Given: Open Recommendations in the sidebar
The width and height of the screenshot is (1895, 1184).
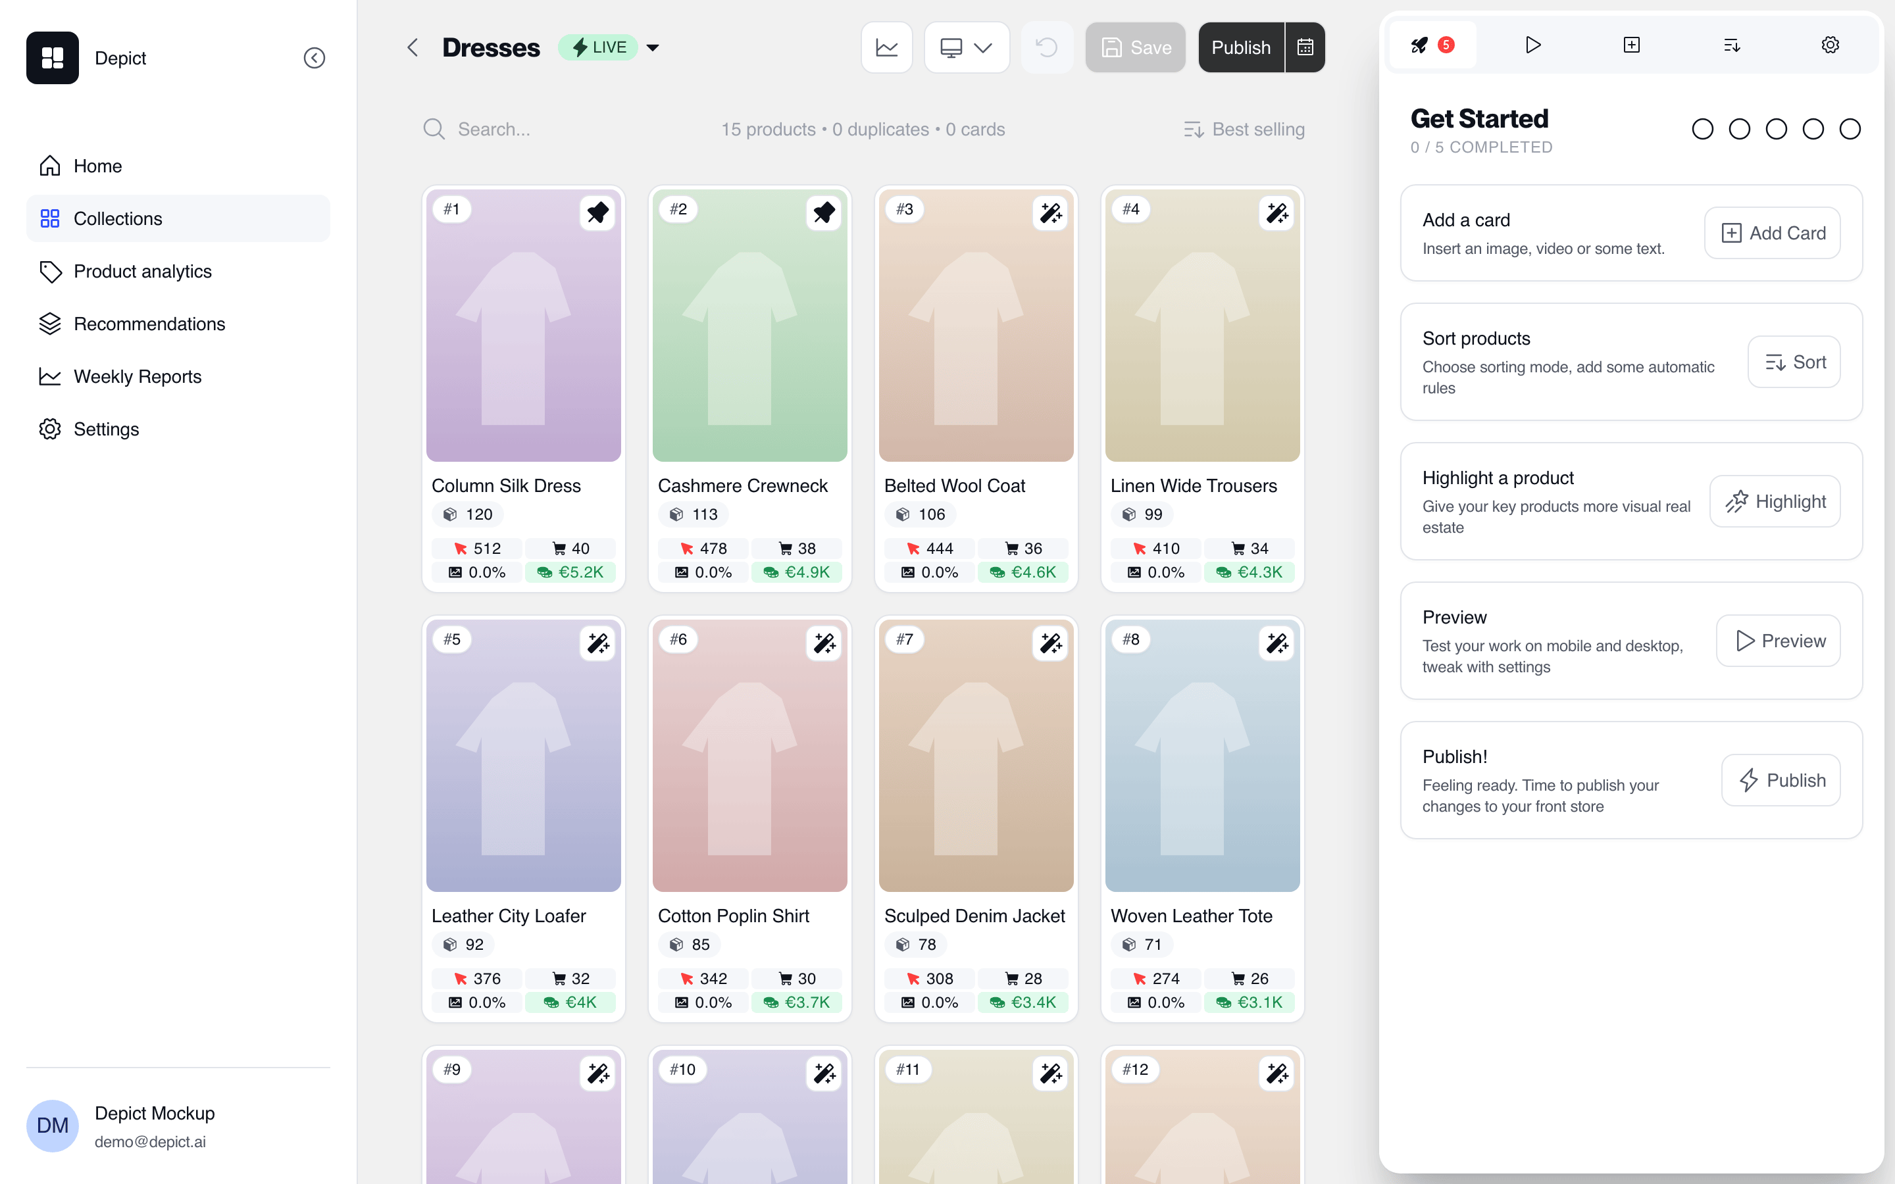Looking at the screenshot, I should click(x=178, y=324).
